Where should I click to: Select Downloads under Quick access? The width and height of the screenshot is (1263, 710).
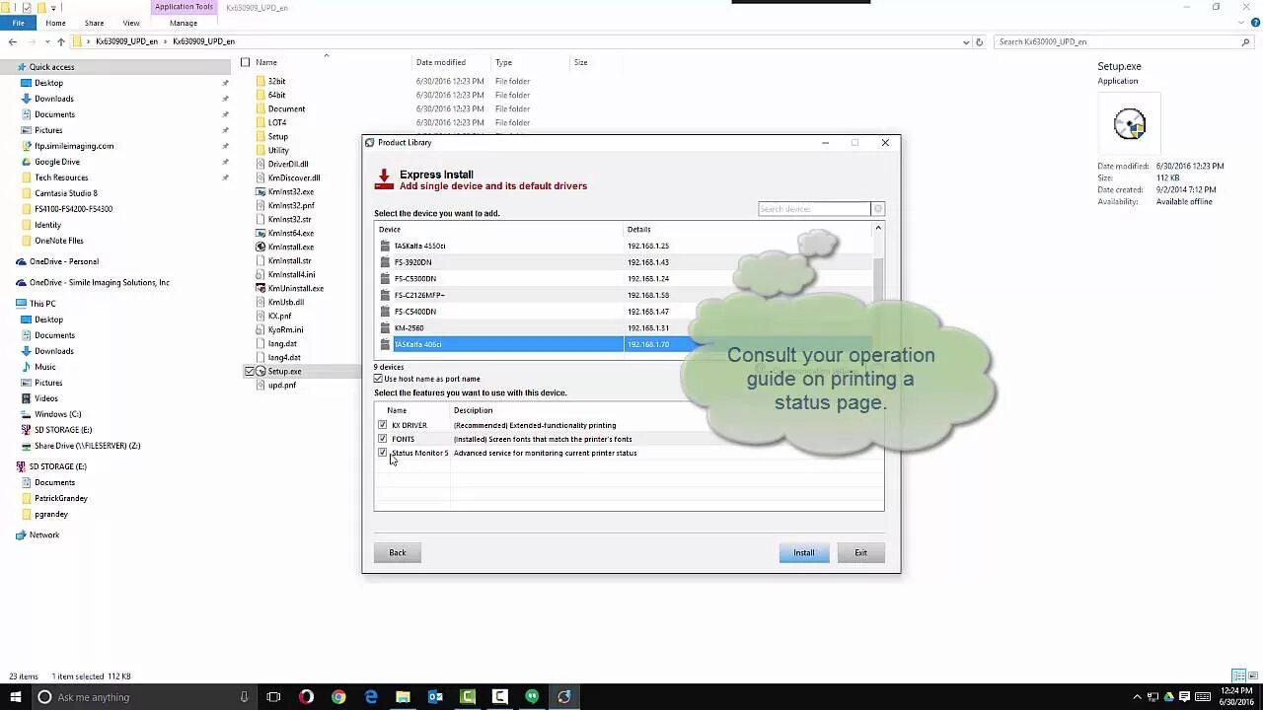(54, 99)
